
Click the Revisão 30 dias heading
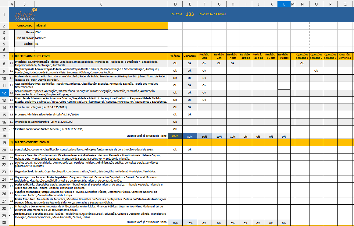click(x=245, y=56)
